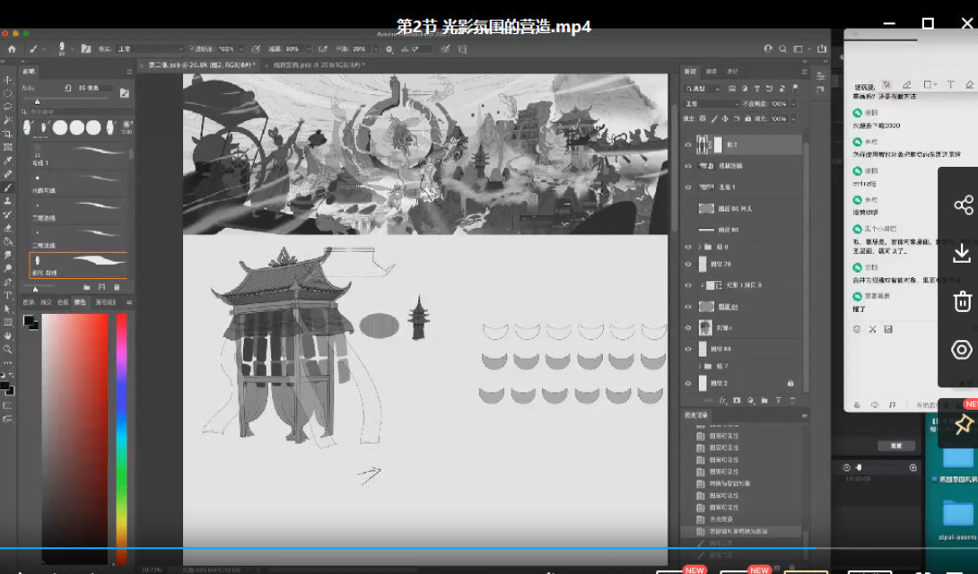This screenshot has width=978, height=574.
Task: Hide the locked bottom layer 2
Action: (688, 383)
